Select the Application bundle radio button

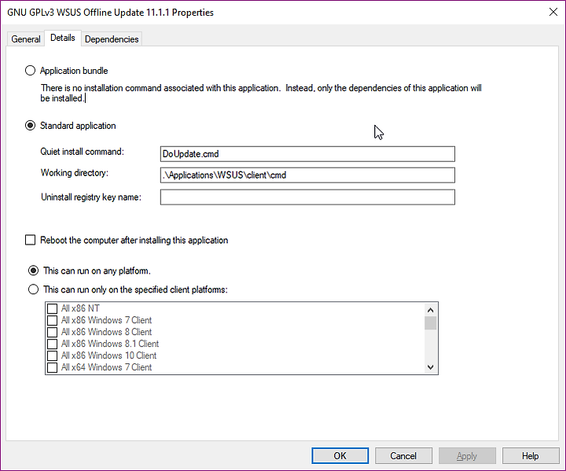point(31,71)
